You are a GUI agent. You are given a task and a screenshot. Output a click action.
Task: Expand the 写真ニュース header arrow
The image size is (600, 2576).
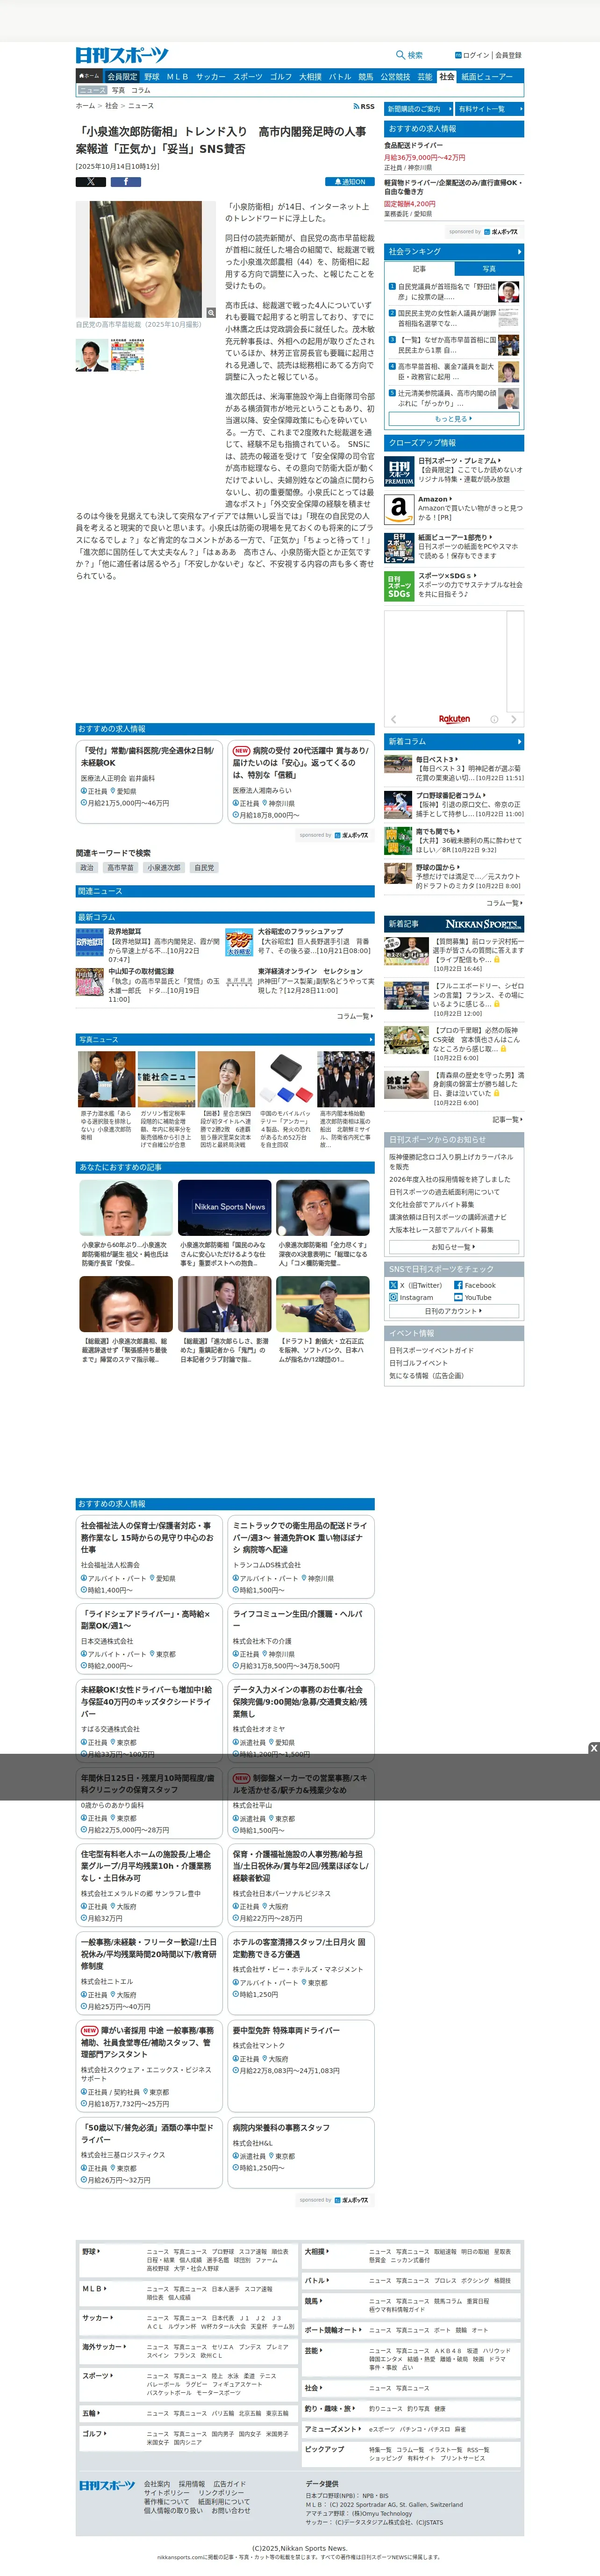(370, 1040)
